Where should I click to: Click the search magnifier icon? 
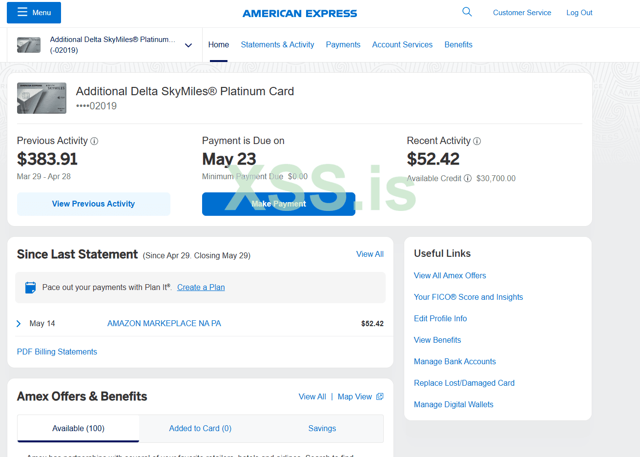tap(467, 12)
